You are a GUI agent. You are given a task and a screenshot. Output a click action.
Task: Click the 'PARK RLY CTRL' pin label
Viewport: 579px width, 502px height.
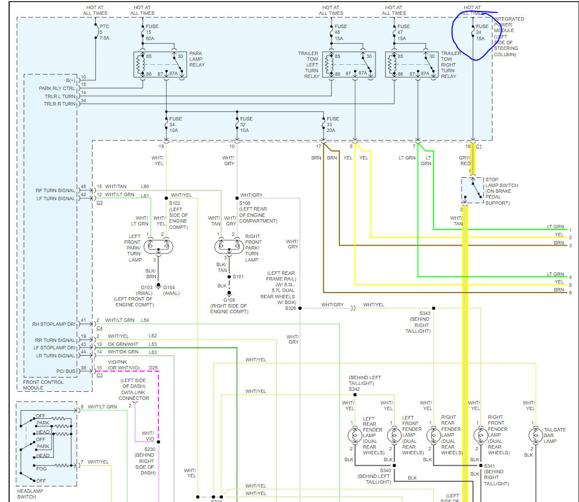[x=57, y=88]
